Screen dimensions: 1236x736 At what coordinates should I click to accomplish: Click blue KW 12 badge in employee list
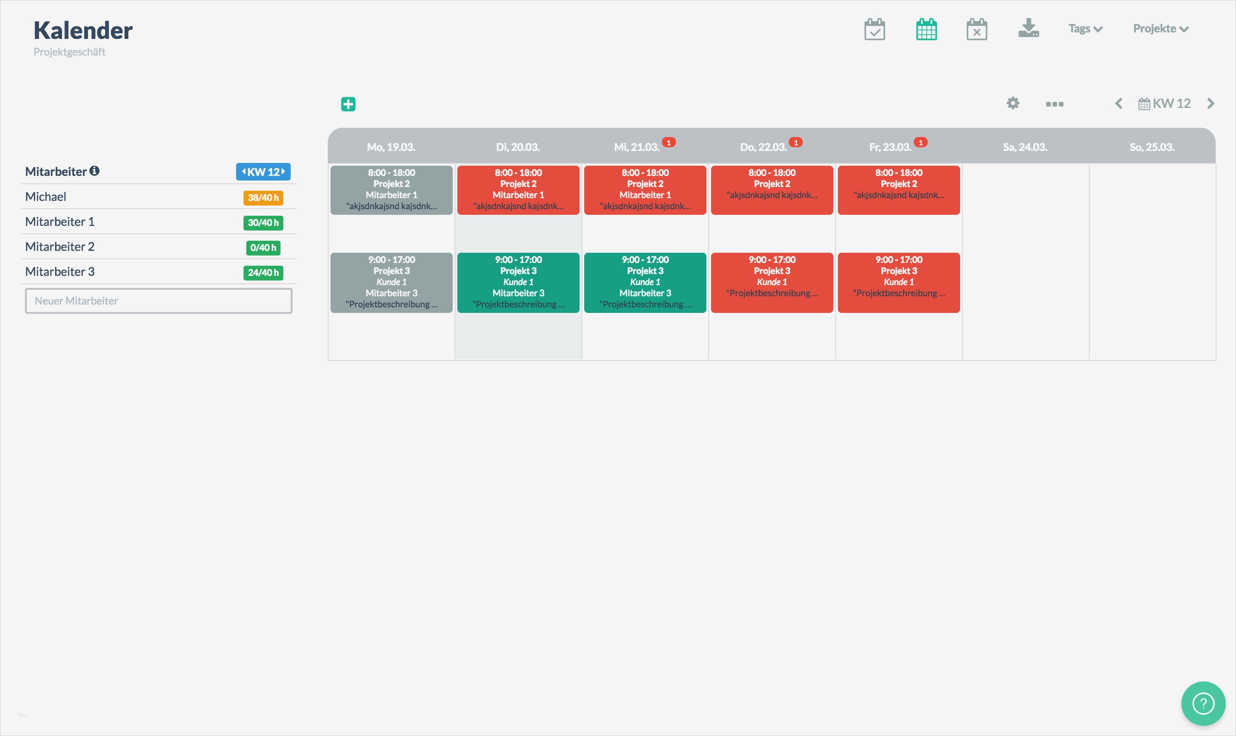point(263,172)
